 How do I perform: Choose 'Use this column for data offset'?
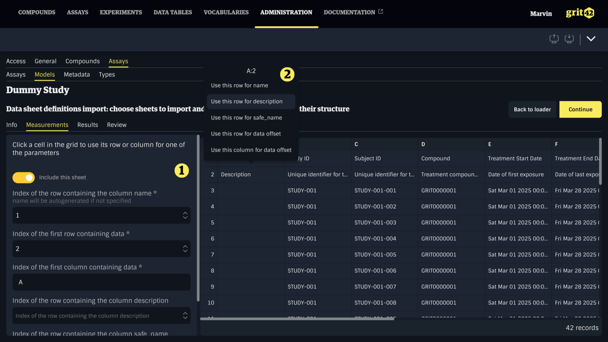point(251,150)
